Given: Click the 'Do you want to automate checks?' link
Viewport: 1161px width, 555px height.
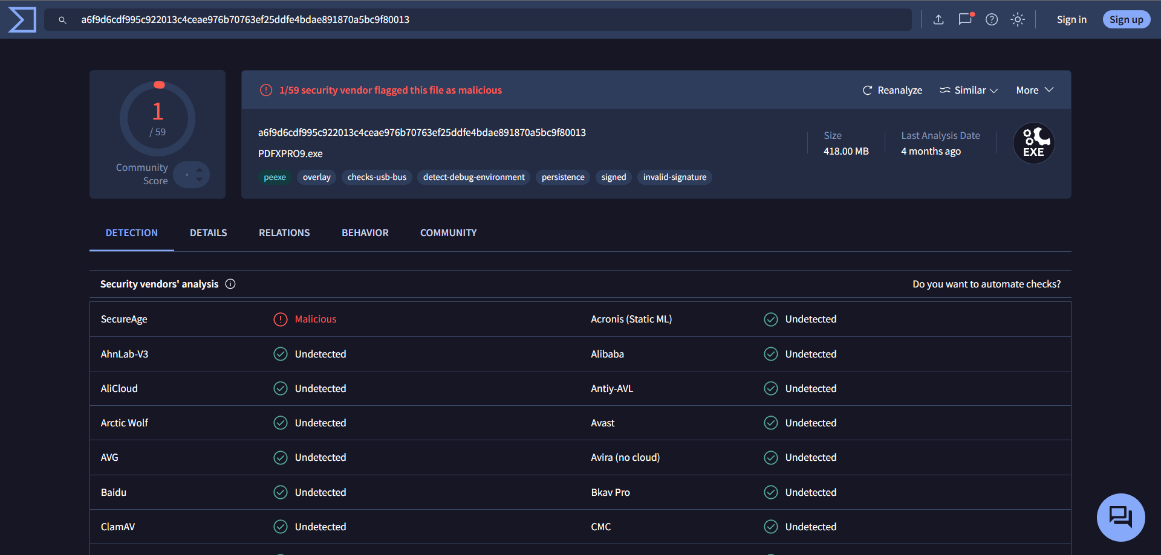Looking at the screenshot, I should coord(986,284).
